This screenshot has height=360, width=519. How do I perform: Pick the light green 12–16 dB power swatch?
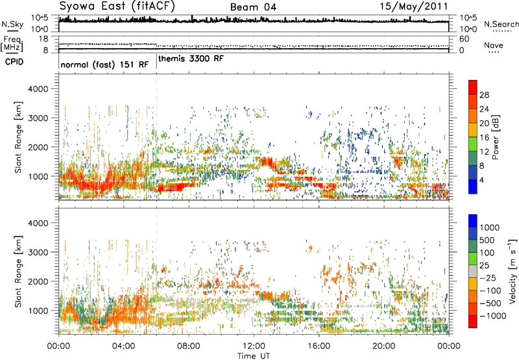pyautogui.click(x=473, y=144)
